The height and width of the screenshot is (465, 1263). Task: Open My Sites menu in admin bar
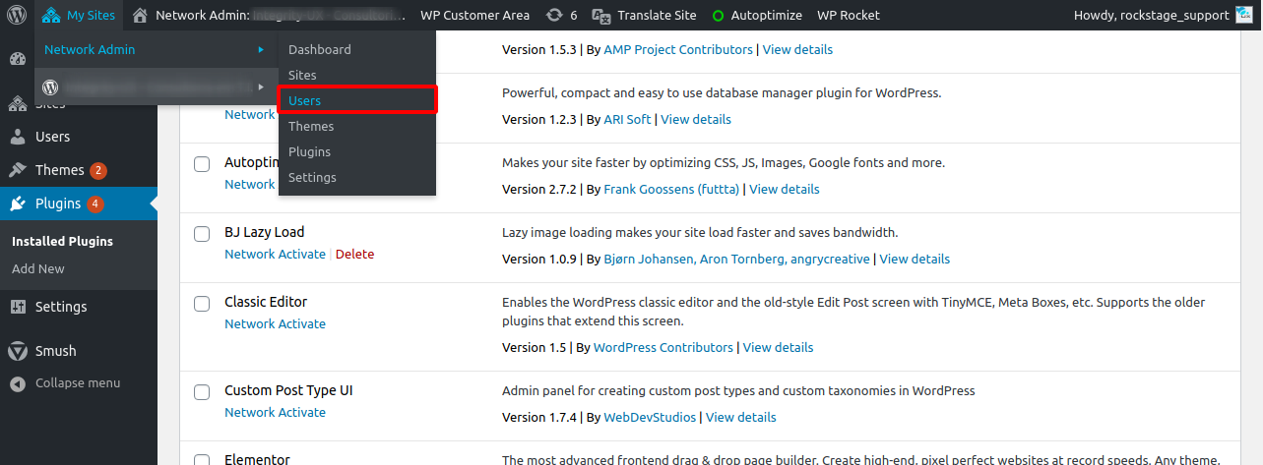click(x=79, y=15)
